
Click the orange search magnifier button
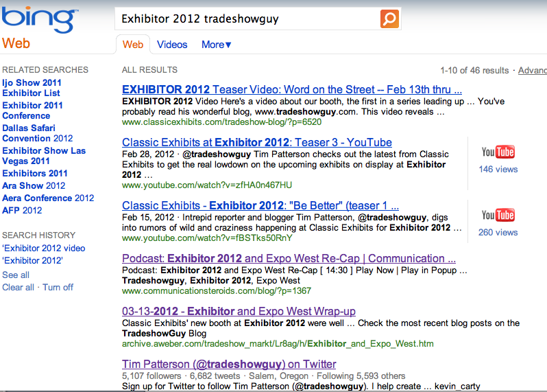(x=389, y=19)
